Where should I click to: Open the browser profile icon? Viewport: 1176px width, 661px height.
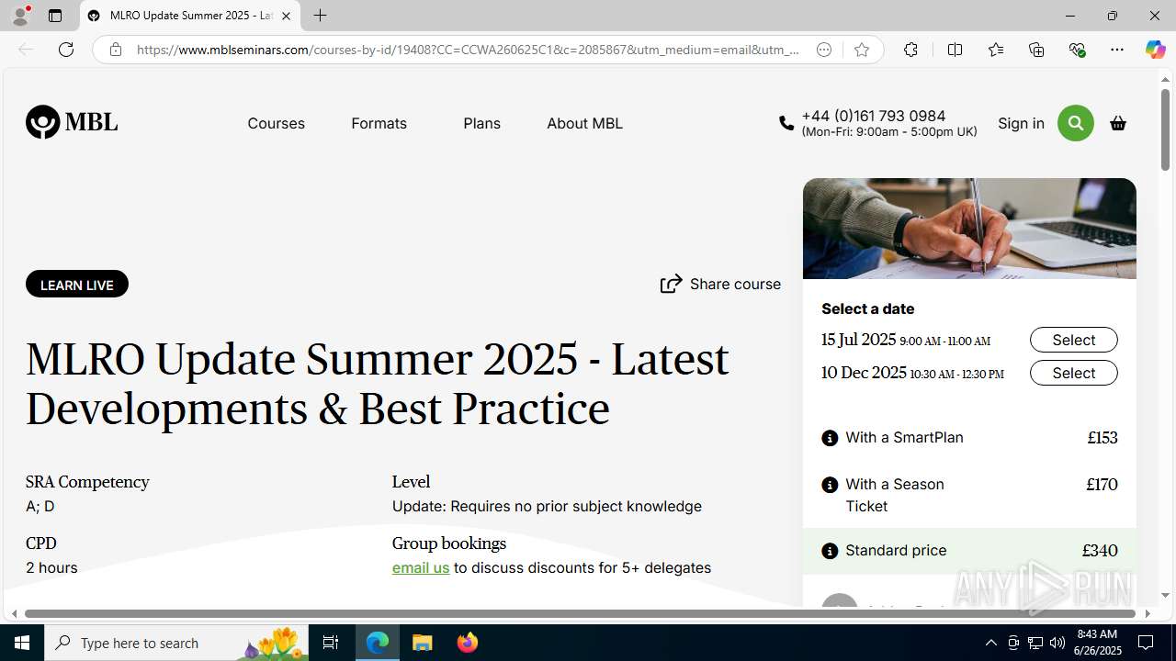(20, 16)
